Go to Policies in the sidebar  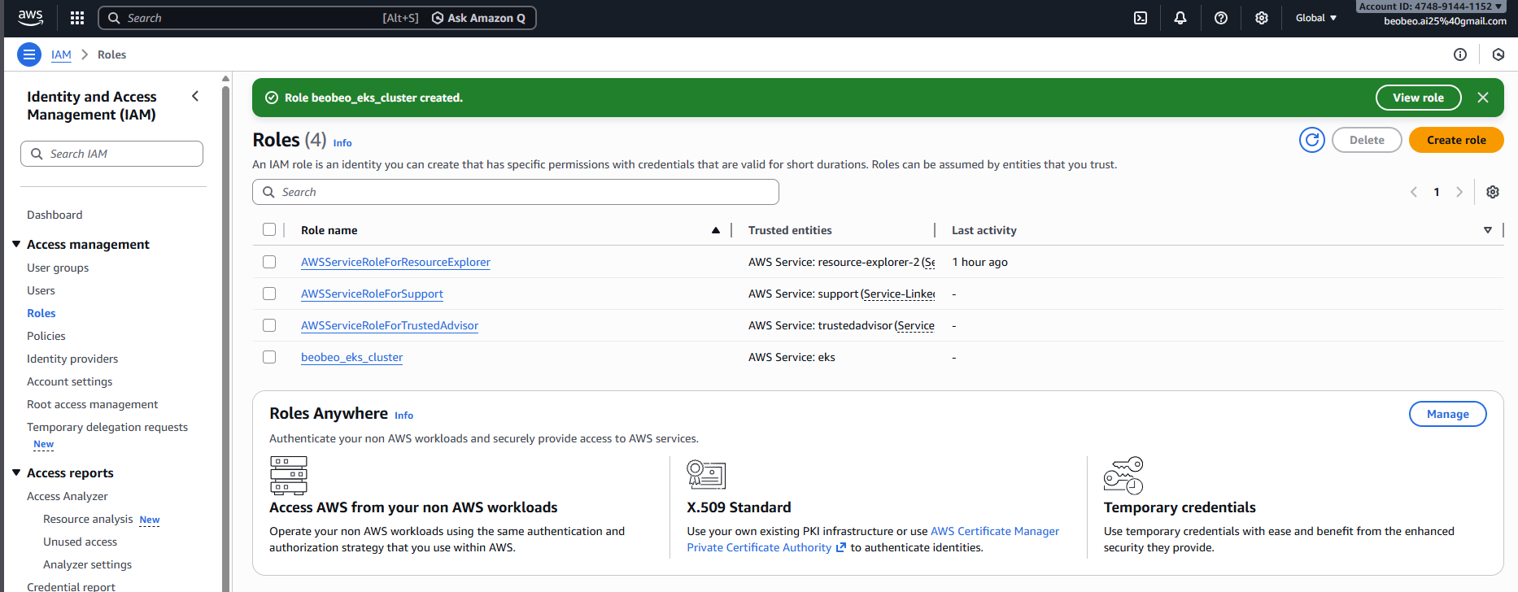click(46, 336)
